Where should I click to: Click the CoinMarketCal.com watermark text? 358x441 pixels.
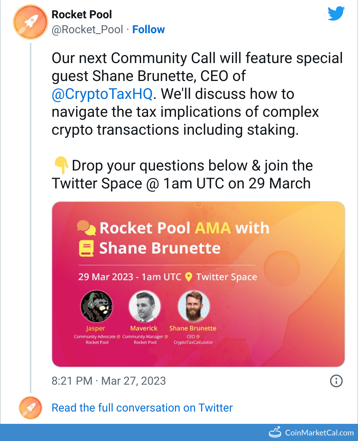point(319,433)
